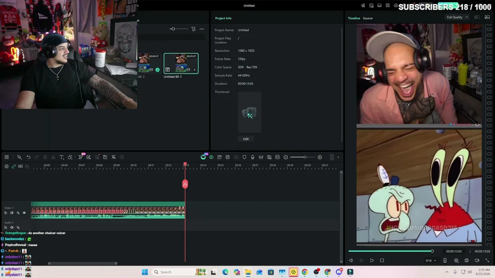
Task: Select the Text tool in timeline toolbar
Action: [x=61, y=157]
